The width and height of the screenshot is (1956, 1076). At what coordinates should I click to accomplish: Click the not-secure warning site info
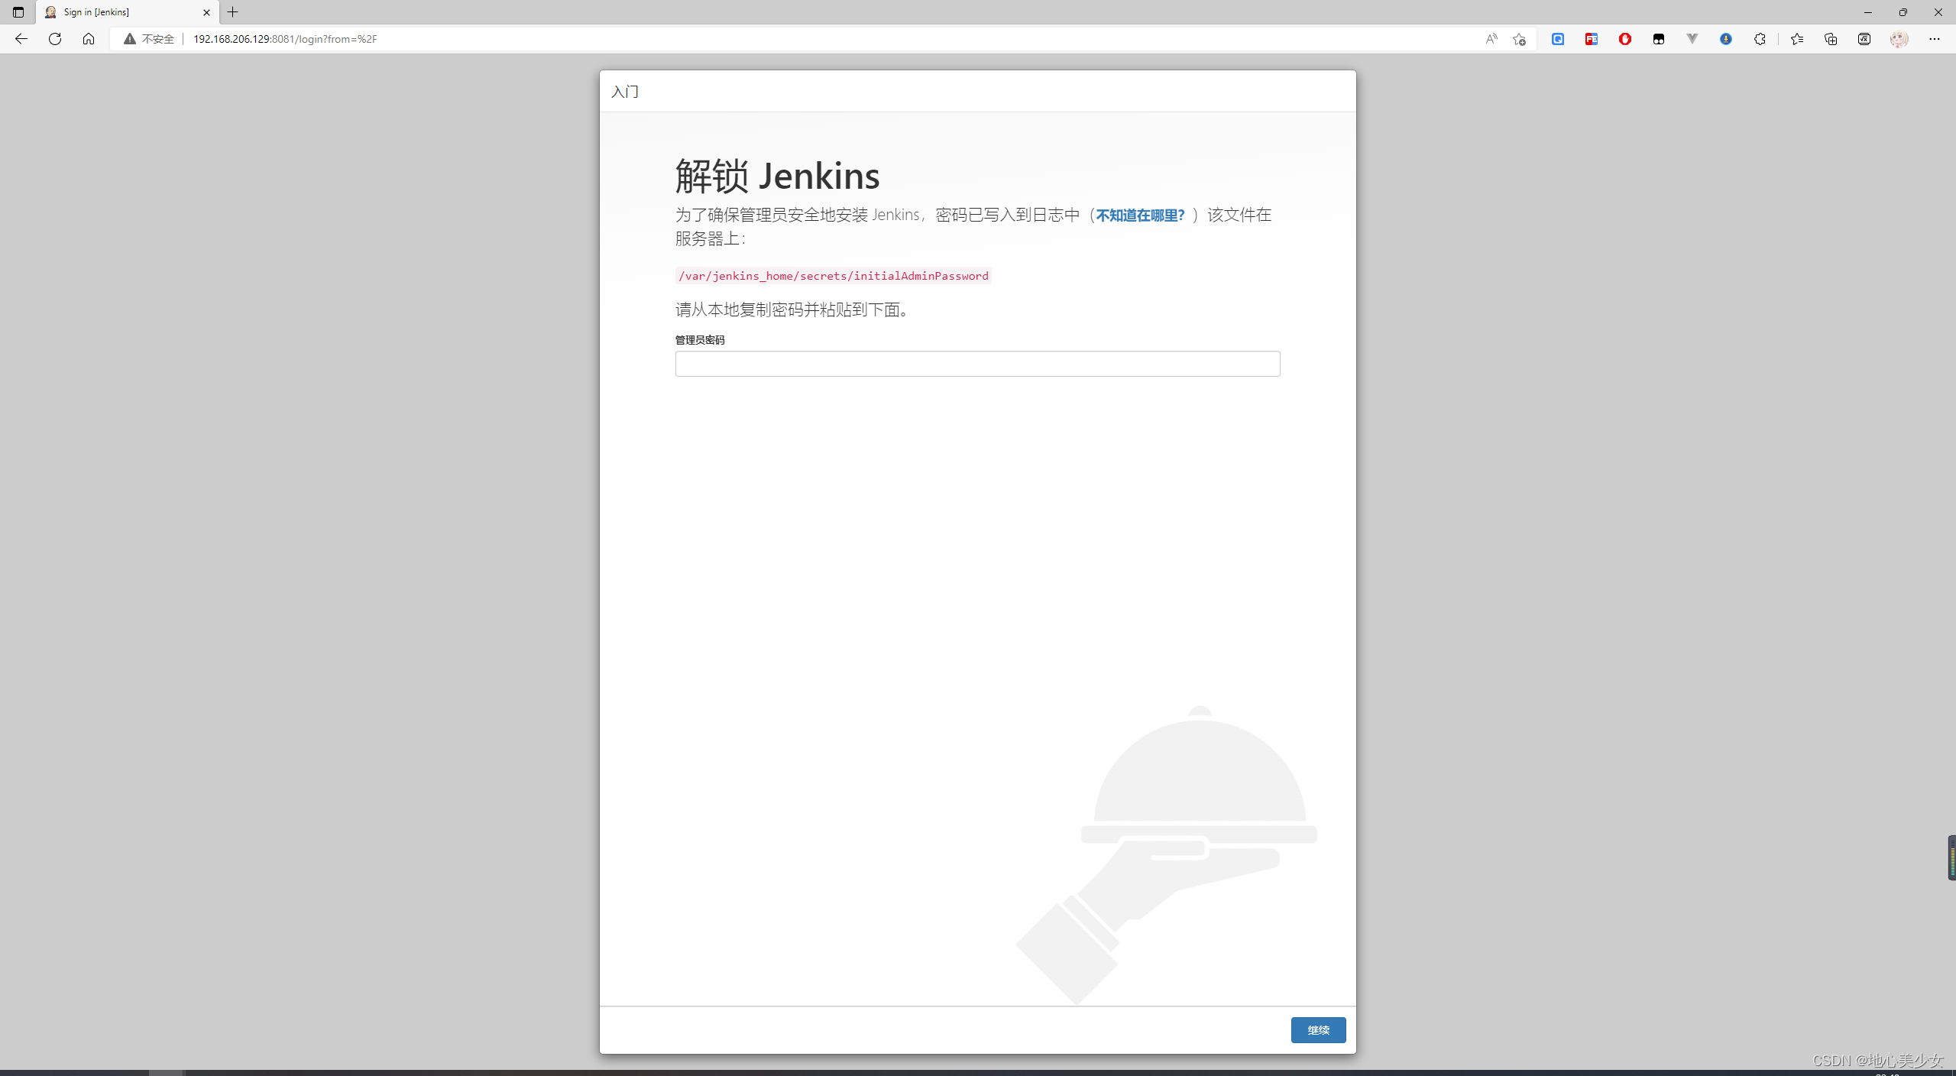(x=150, y=39)
